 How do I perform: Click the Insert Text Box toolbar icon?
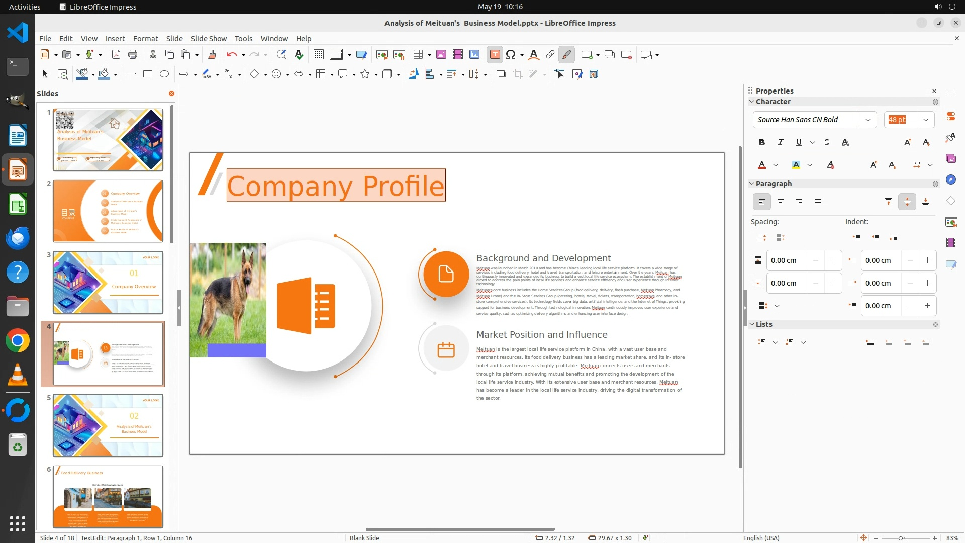[495, 55]
